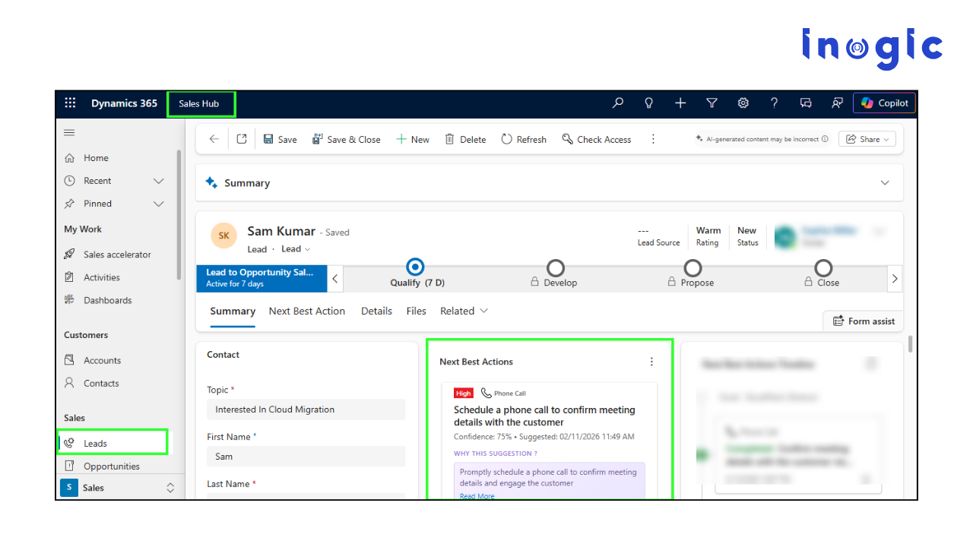
Task: Open the Share dropdown
Action: tap(867, 139)
